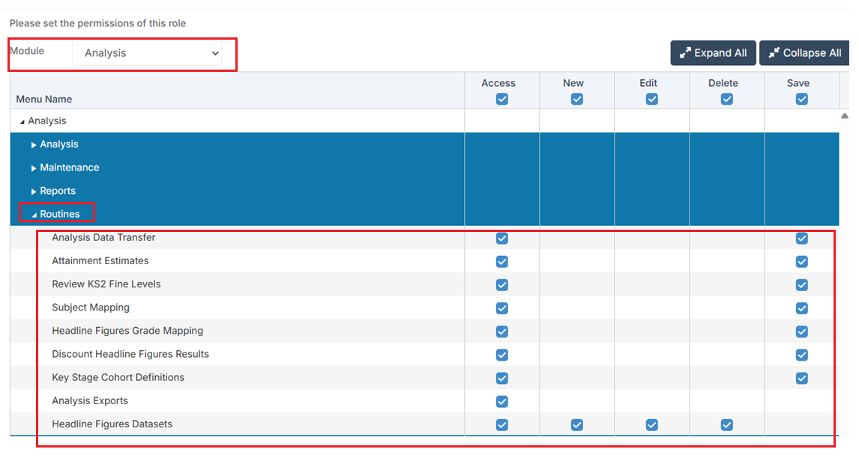Uncheck Save for Subject Mapping

tap(801, 308)
